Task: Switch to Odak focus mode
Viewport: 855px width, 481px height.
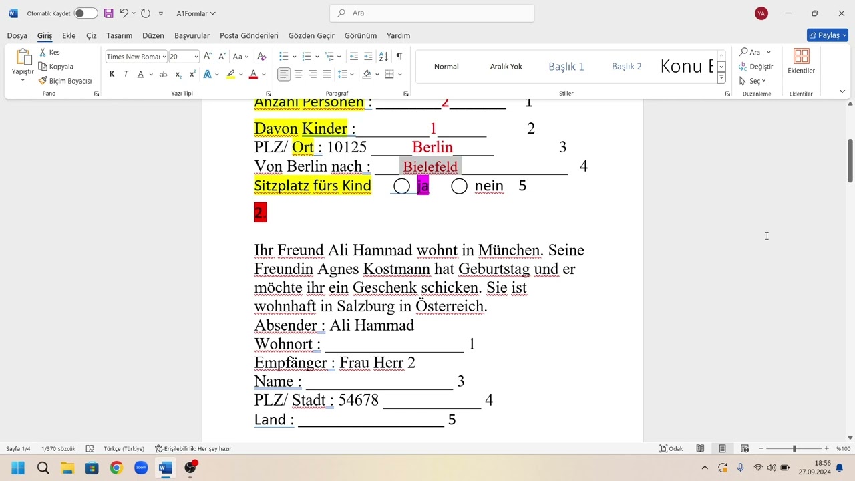Action: [x=671, y=449]
